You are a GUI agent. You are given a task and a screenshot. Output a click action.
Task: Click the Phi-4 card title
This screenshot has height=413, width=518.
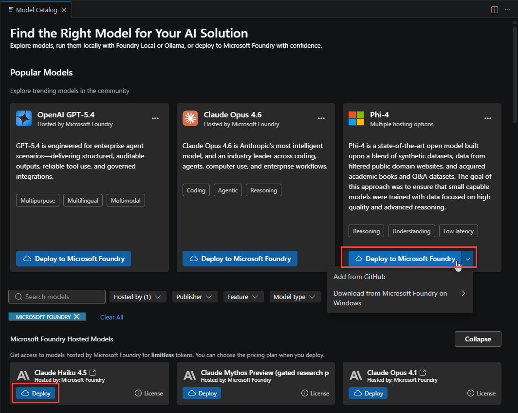[379, 114]
